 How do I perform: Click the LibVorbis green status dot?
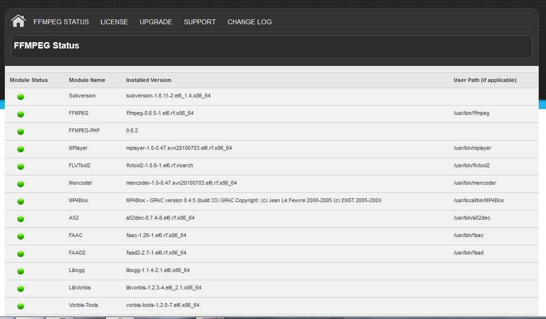click(x=21, y=288)
